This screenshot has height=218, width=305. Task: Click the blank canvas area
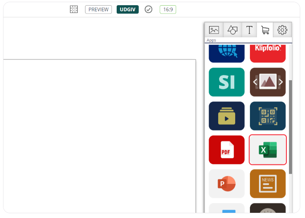click(99, 136)
